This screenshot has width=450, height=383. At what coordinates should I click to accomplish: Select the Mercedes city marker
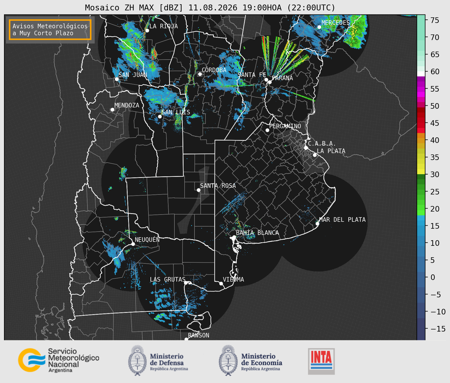[319, 27]
